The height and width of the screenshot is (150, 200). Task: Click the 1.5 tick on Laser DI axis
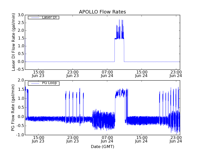pos(21,38)
